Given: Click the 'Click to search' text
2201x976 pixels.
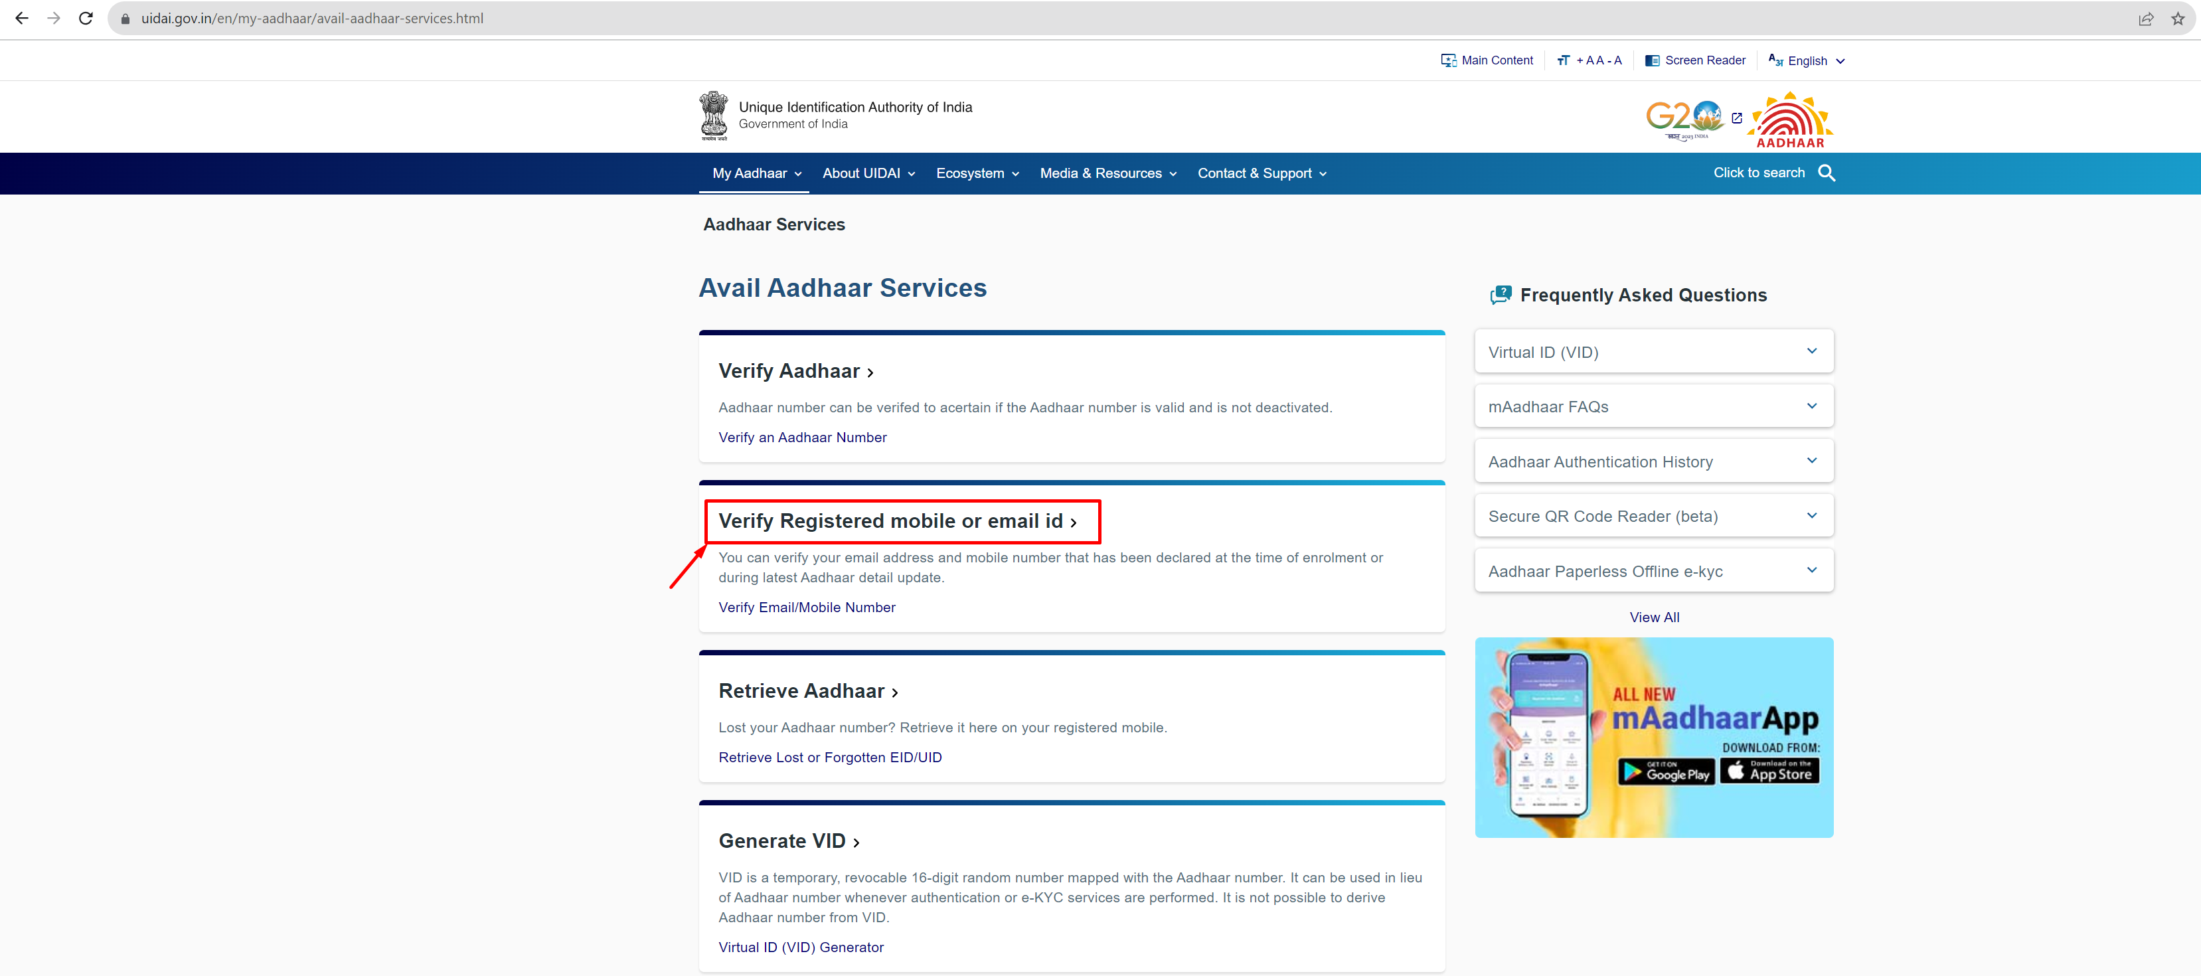Looking at the screenshot, I should coord(1758,173).
